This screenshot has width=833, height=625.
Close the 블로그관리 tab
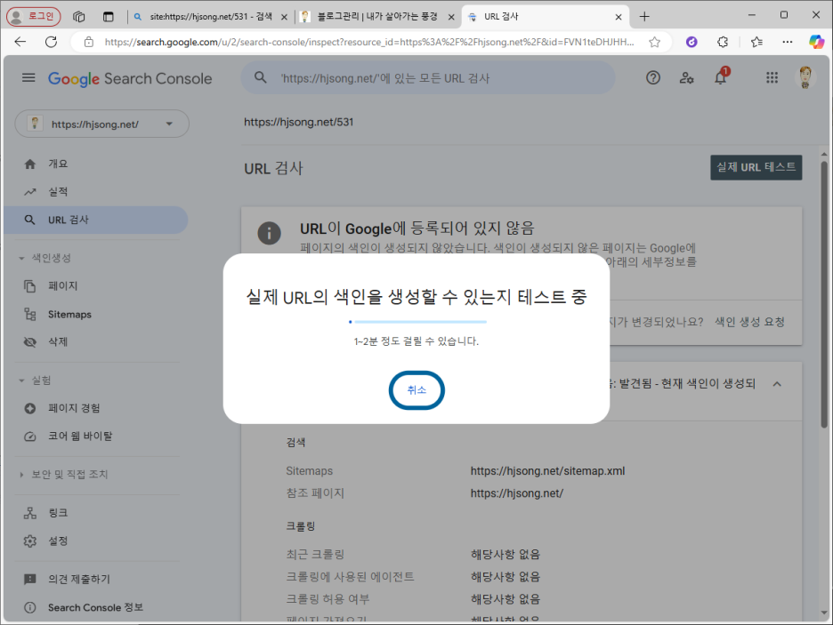pyautogui.click(x=451, y=17)
